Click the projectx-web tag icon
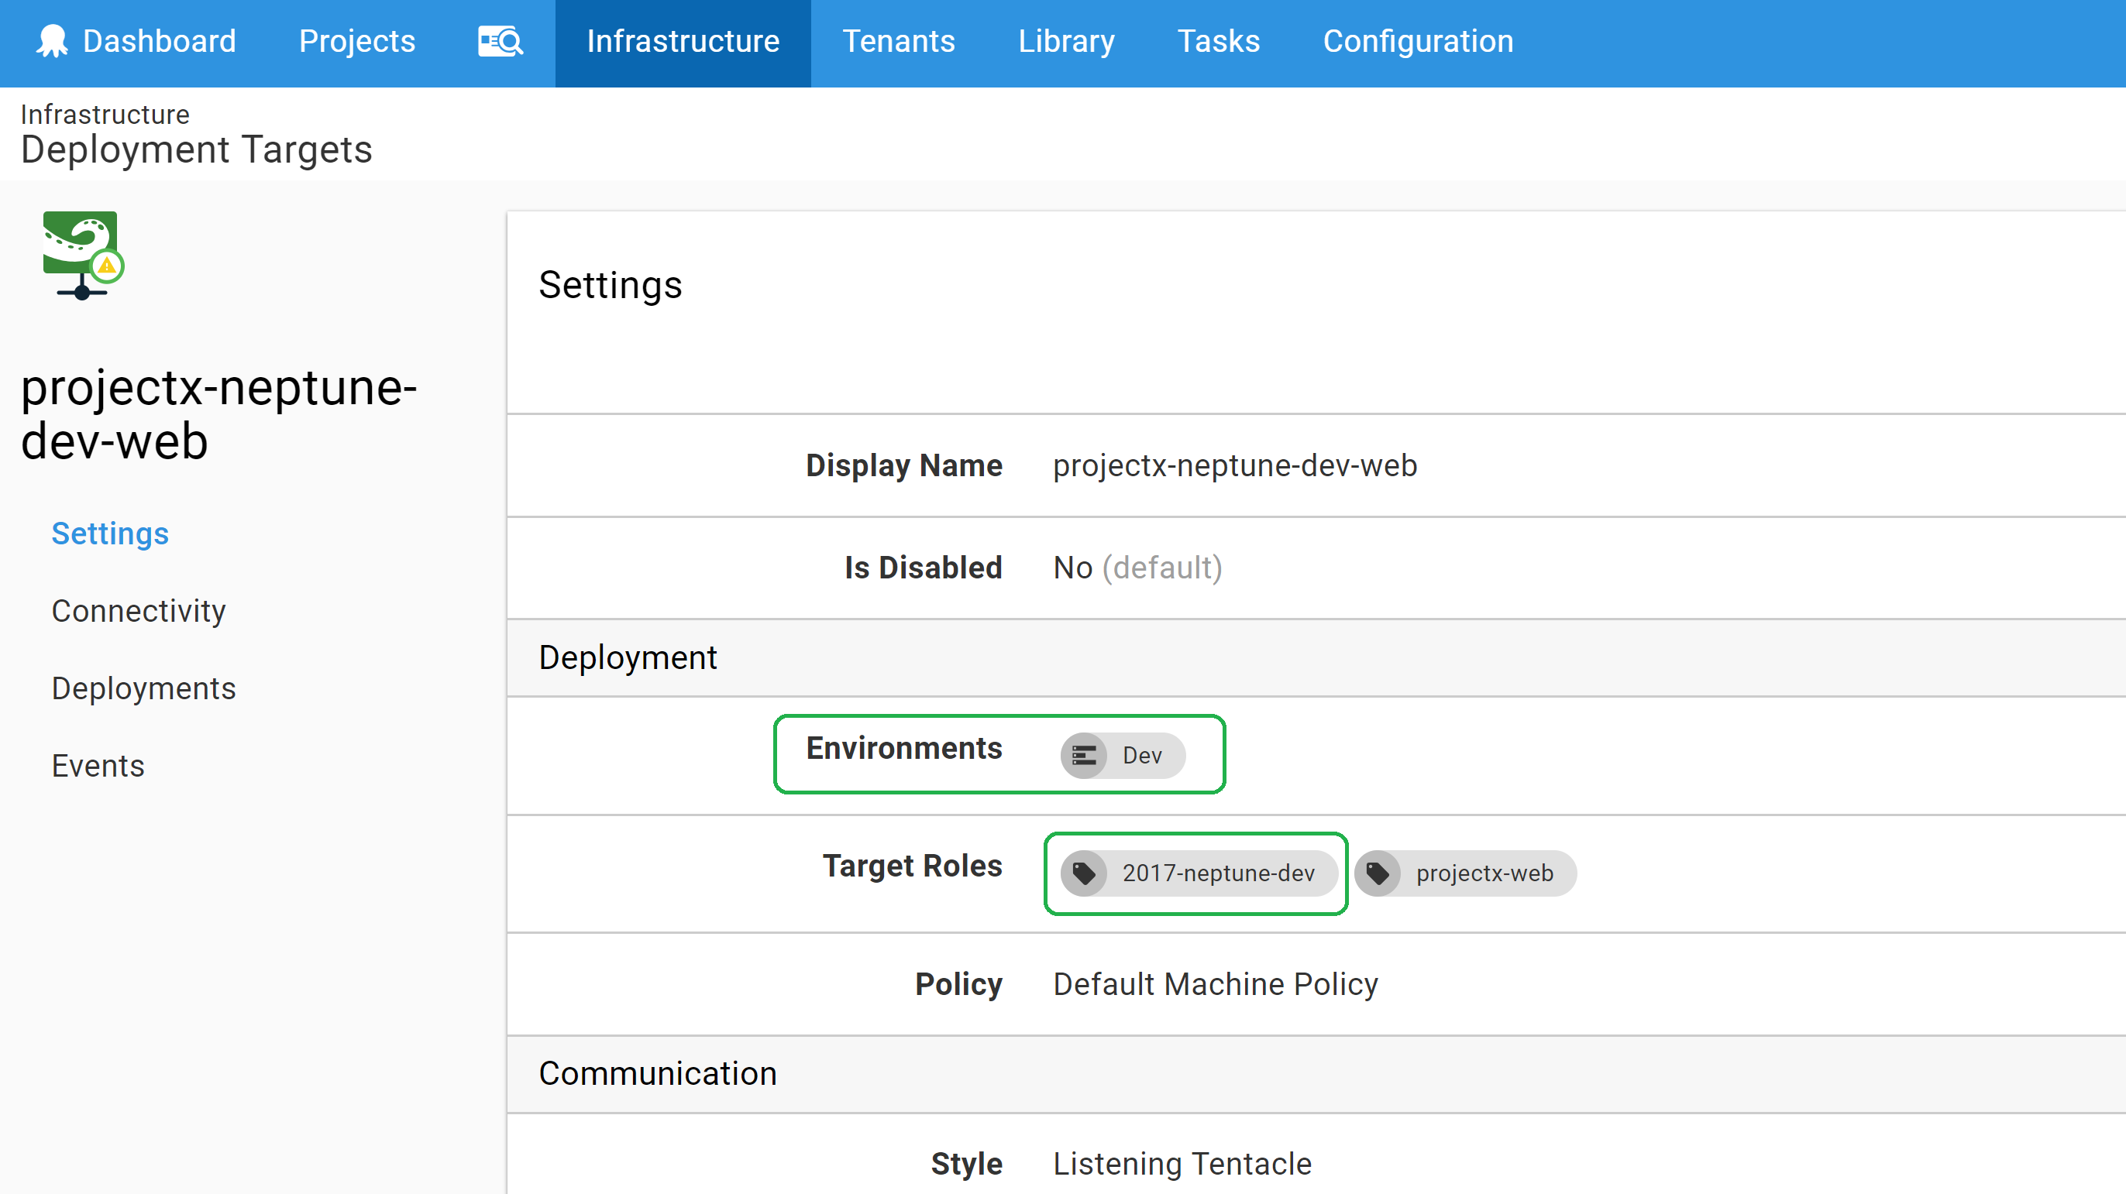Screen dimensions: 2126x1194 (x=1378, y=873)
